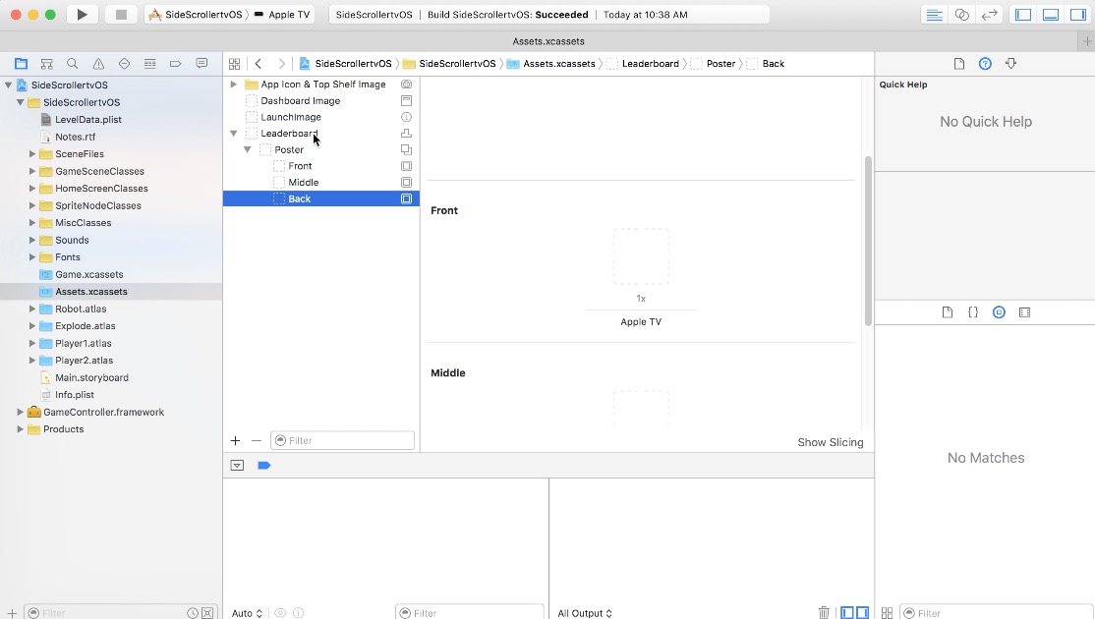Switch to the Version editor
The width and height of the screenshot is (1095, 619).
click(x=990, y=14)
